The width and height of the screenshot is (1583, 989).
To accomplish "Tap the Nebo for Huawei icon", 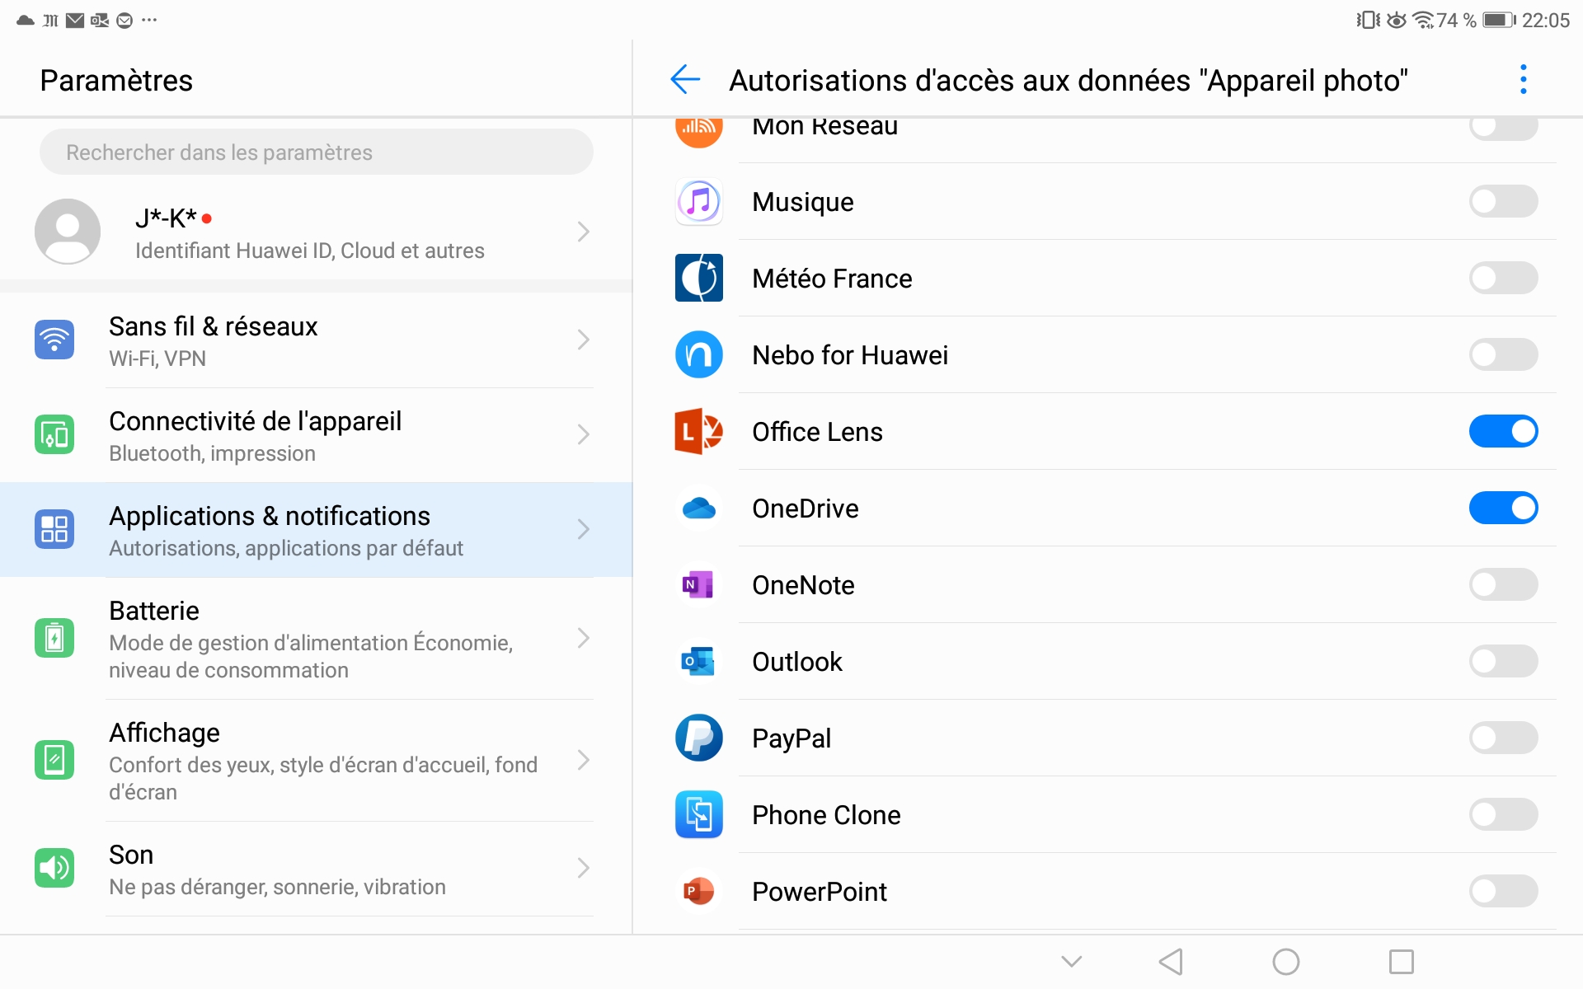I will pos(698,354).
